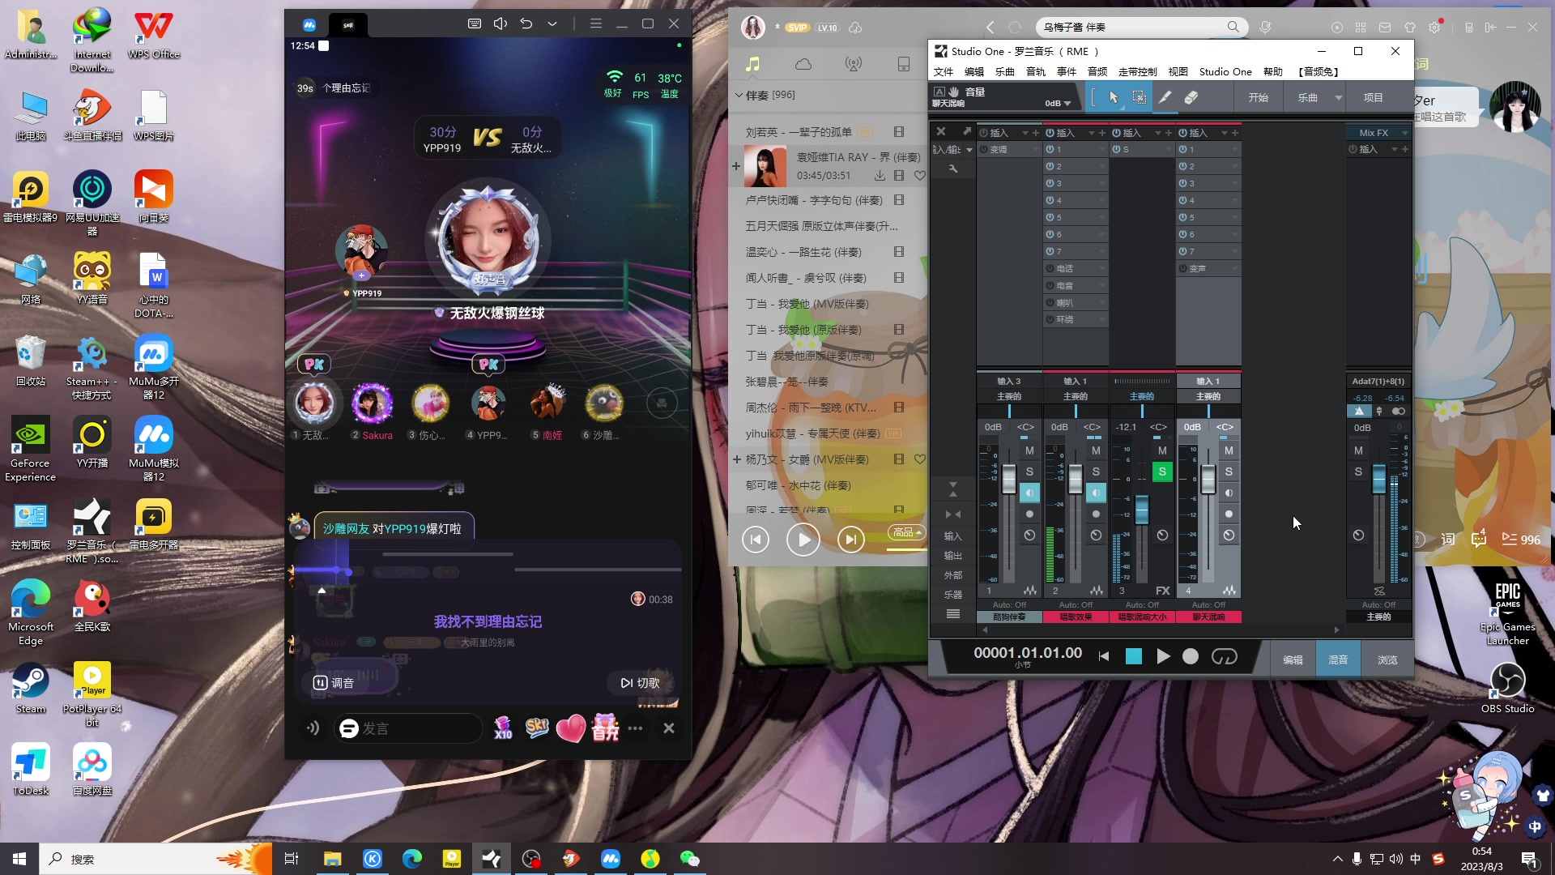Click music player search field
1555x875 pixels.
coord(1141,27)
